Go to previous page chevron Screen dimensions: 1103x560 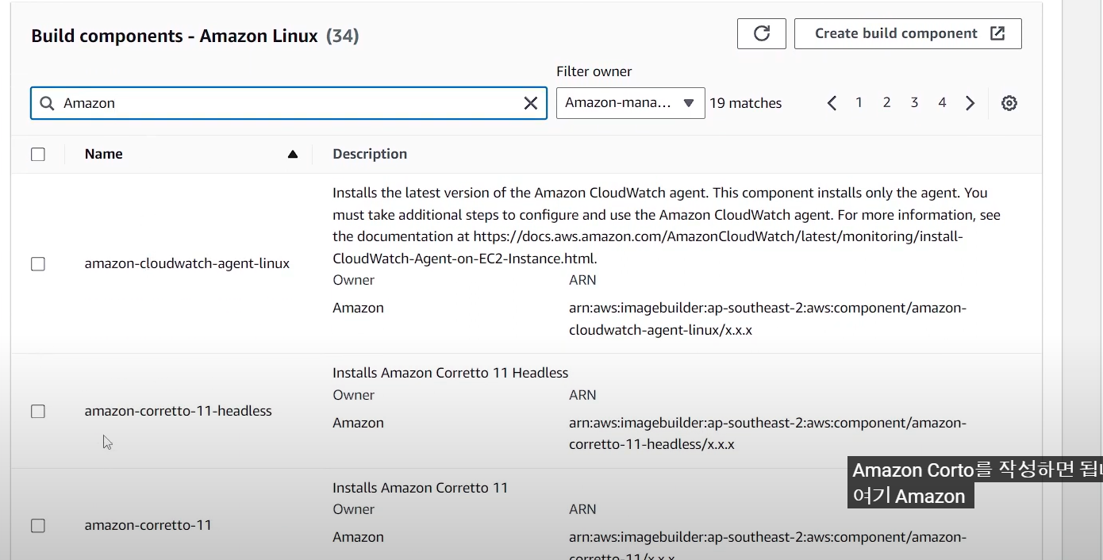point(832,103)
